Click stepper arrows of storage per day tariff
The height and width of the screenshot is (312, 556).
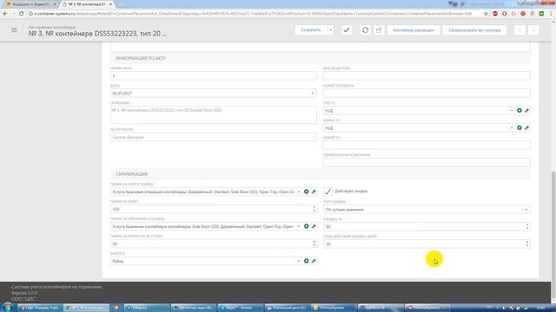click(x=314, y=244)
